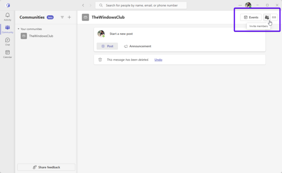Viewport: 282px width, 173px height.
Task: Open Chat from the sidebar
Action: [x=7, y=41]
